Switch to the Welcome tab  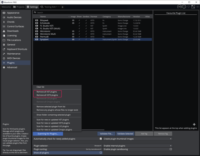[x=6, y=7]
